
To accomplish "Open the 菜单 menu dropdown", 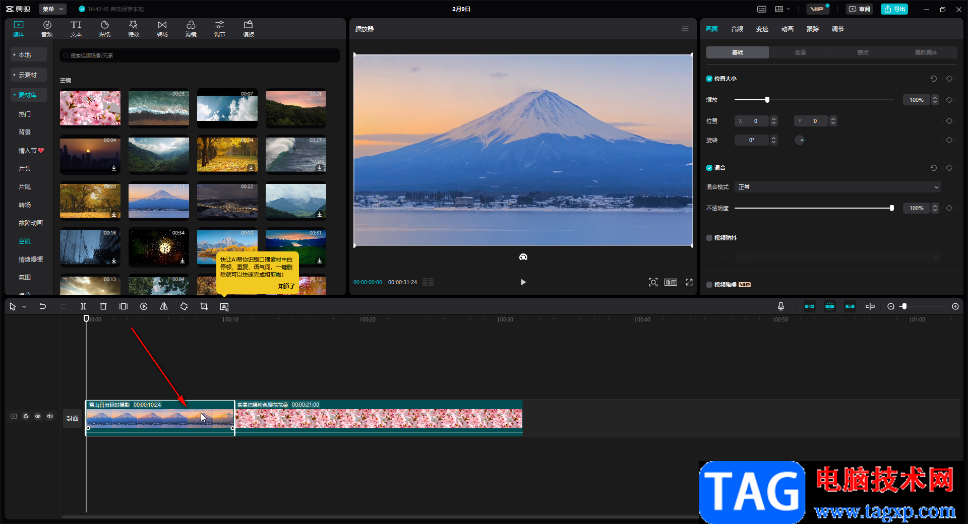I will point(52,9).
